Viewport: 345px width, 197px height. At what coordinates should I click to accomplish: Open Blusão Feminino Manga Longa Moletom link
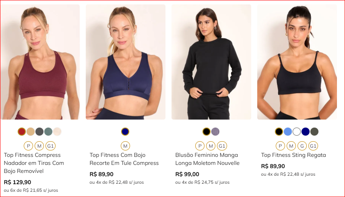207,159
